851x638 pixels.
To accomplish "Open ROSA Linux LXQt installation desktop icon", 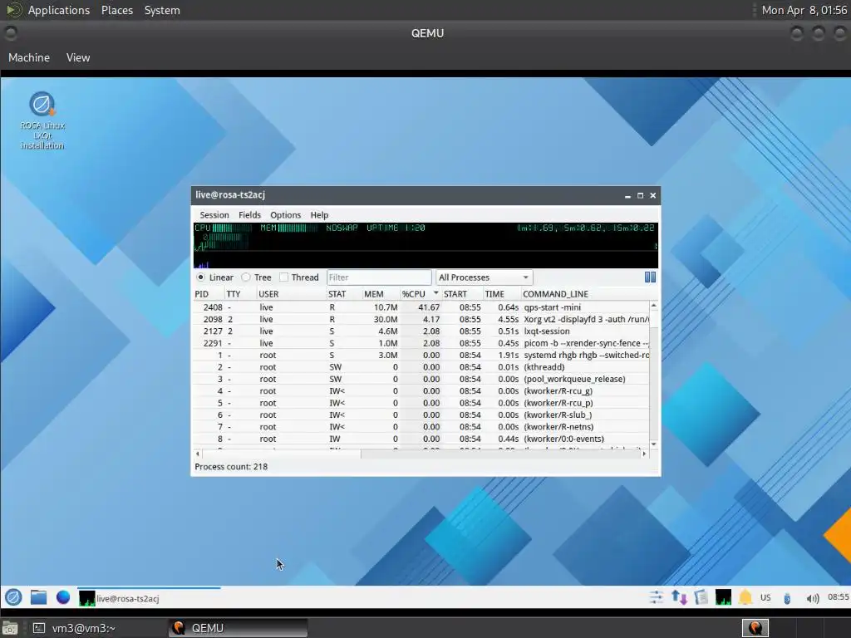I will coord(42,120).
